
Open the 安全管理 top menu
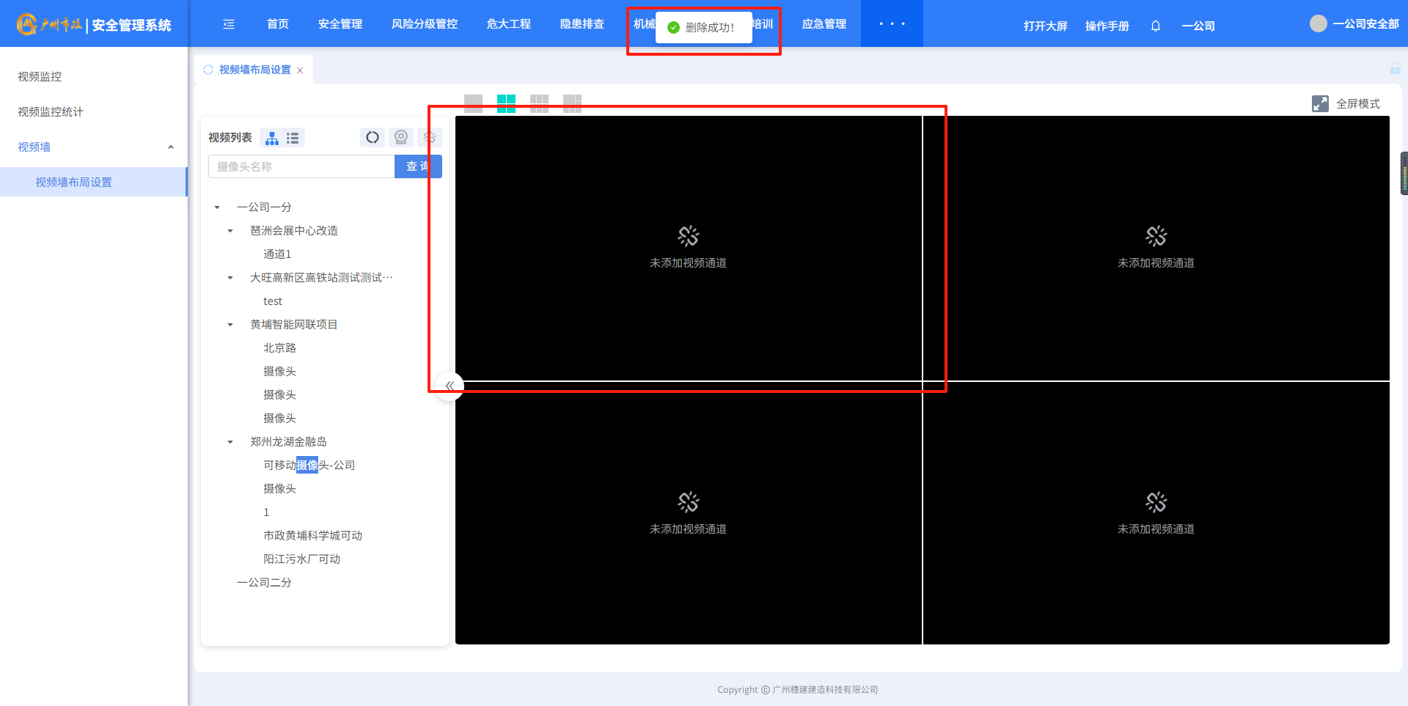tap(340, 24)
